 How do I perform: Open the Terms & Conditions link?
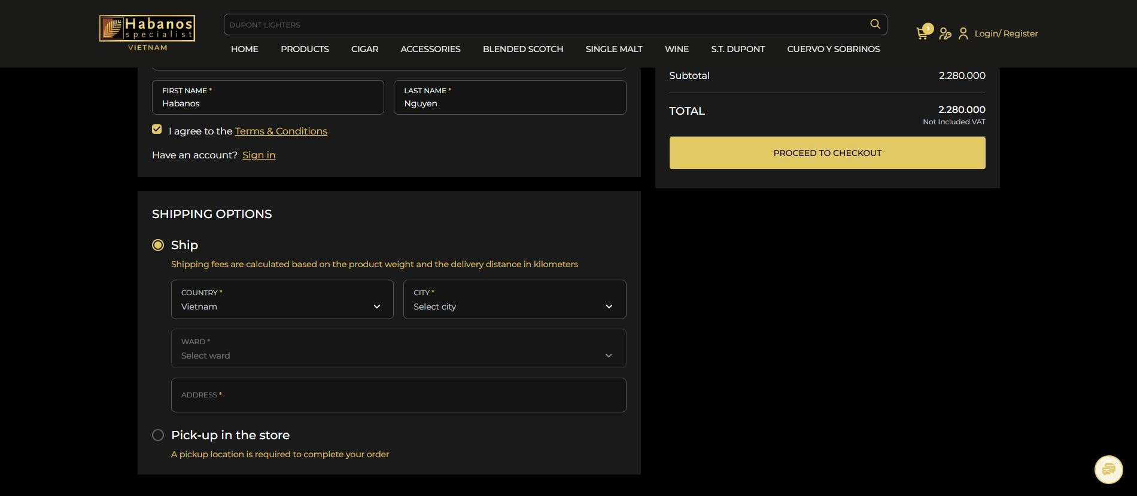(x=281, y=131)
